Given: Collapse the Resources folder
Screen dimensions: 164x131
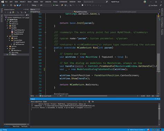Looking at the screenshot, I should click(x=8, y=36).
